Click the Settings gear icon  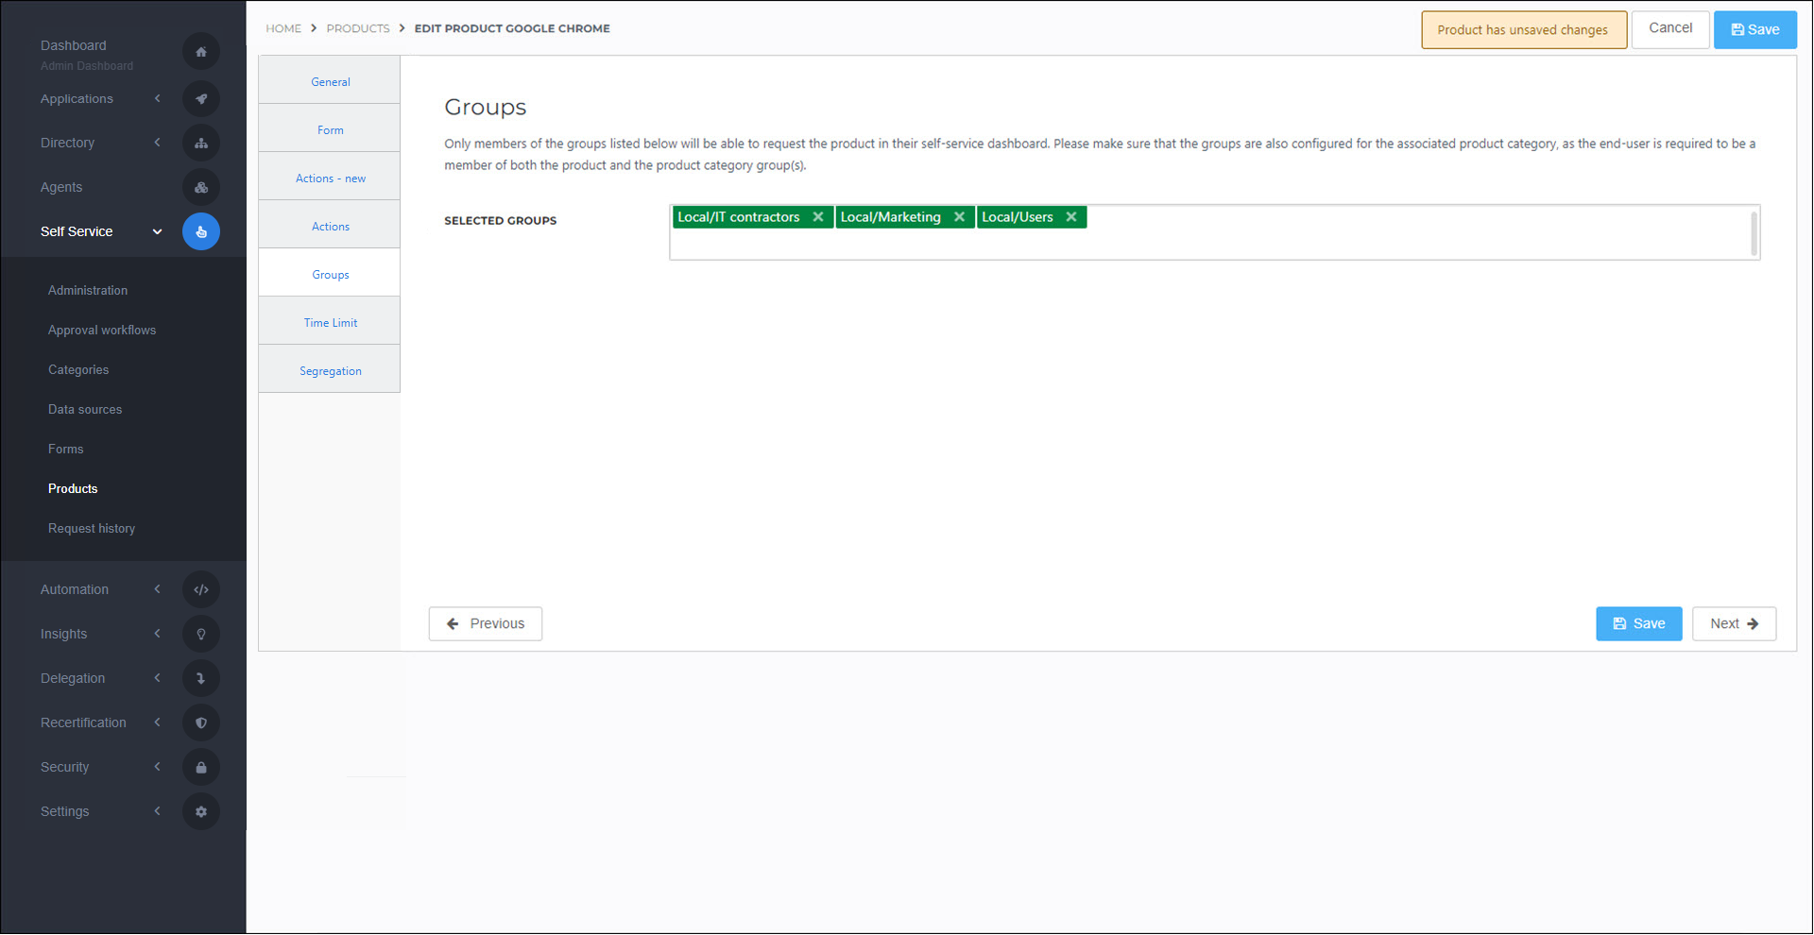201,810
